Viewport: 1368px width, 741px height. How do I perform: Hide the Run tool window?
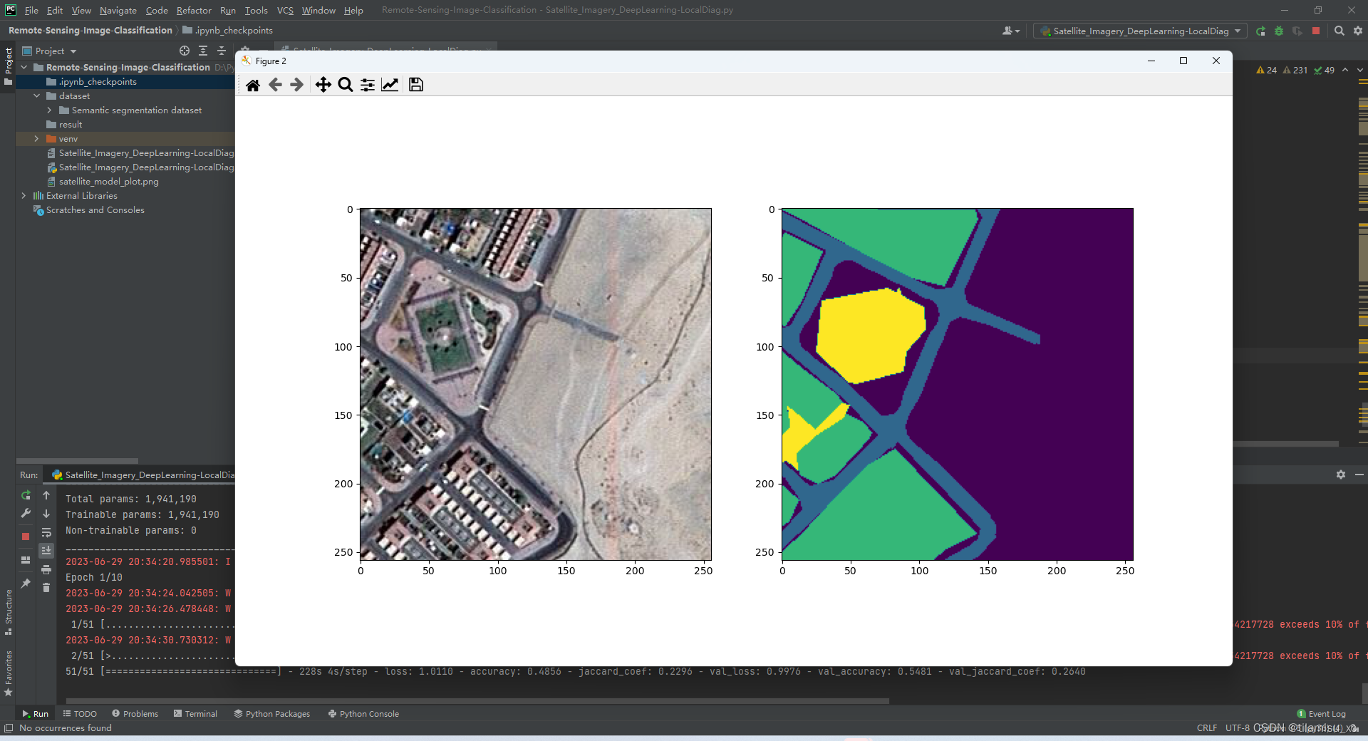point(1359,475)
